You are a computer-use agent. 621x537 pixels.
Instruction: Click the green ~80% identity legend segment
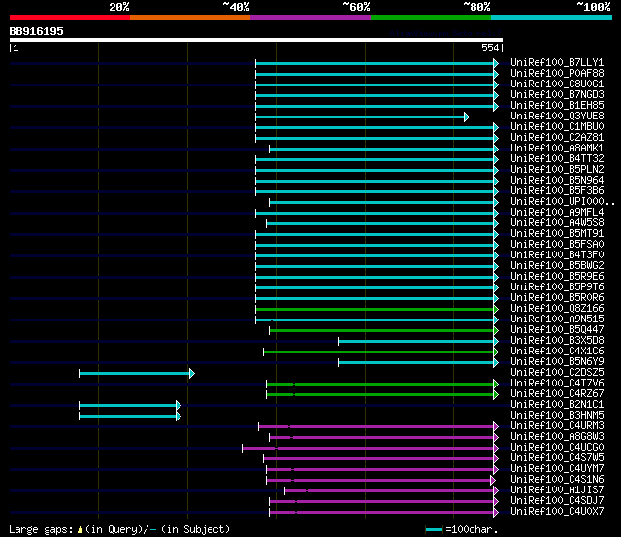(431, 17)
